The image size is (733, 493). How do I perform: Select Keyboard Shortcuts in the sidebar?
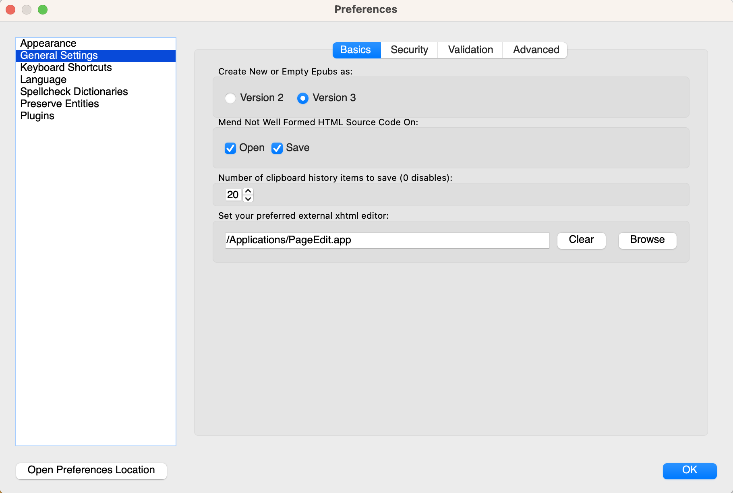click(x=66, y=67)
